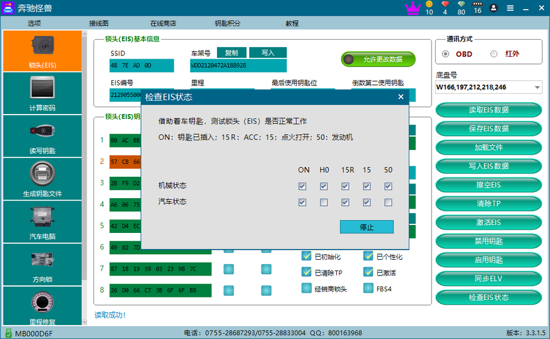The height and width of the screenshot is (339, 550).
Task: Select the 读写钥匙 key read/write icon
Action: [42, 136]
